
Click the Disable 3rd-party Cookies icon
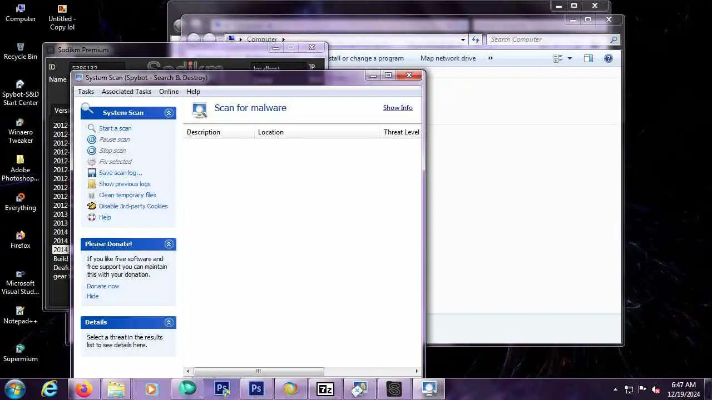pyautogui.click(x=92, y=206)
